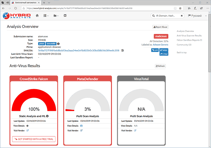Expand the list menu dropdown in navbar
Screen dimensions: 211x148
coord(46,16)
